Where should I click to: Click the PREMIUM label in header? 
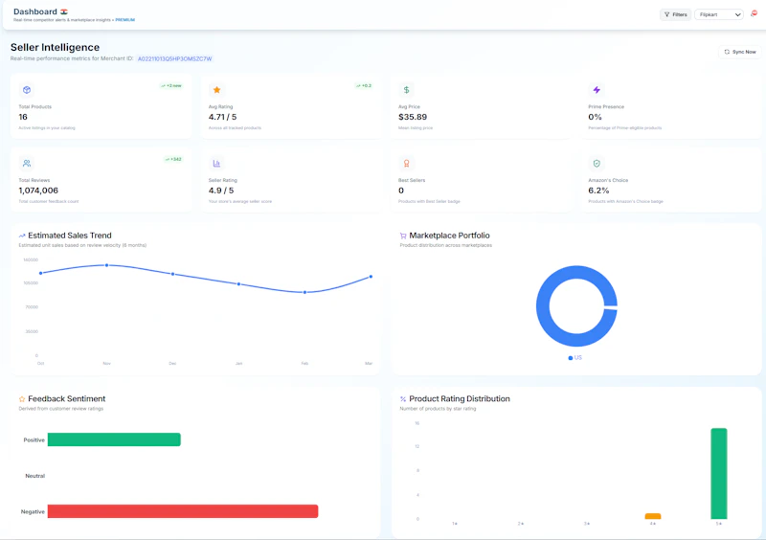tap(125, 20)
